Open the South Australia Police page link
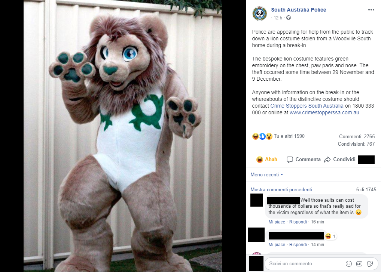Viewport: 381px width, 272px height. coord(298,10)
